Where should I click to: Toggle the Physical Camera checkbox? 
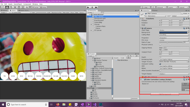click(160, 44)
